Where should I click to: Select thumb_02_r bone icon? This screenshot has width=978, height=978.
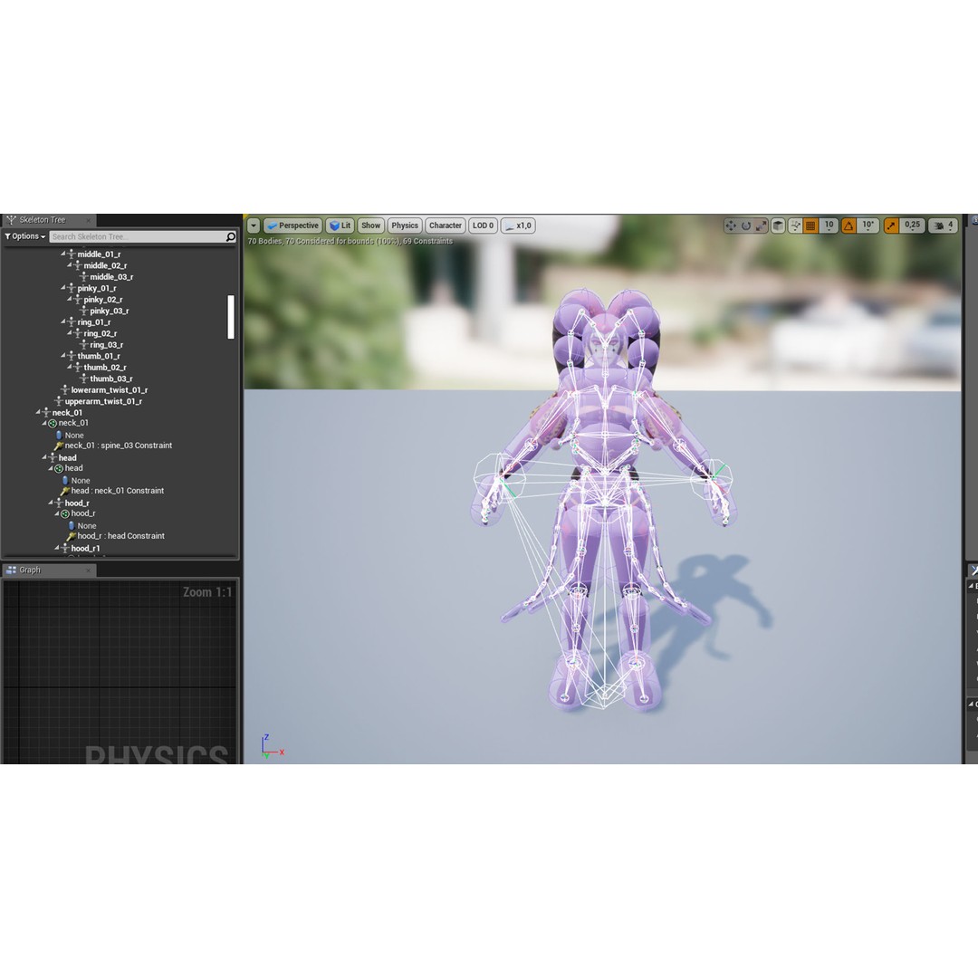78,368
